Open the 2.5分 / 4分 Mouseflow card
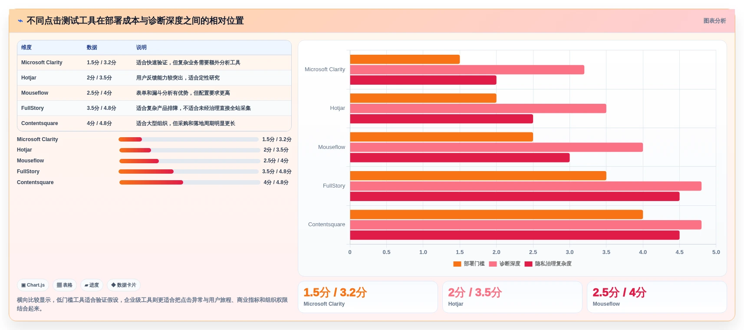The width and height of the screenshot is (744, 330). point(657,297)
